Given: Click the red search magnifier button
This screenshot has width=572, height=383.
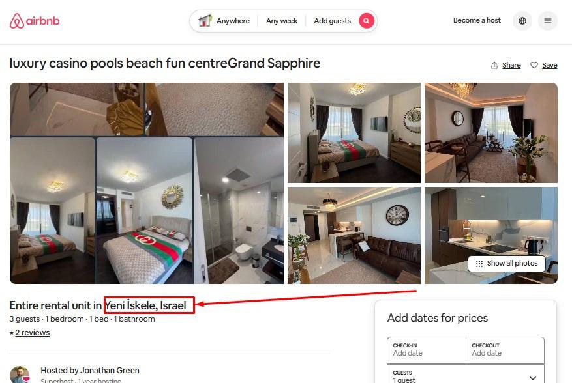Looking at the screenshot, I should pyautogui.click(x=367, y=21).
